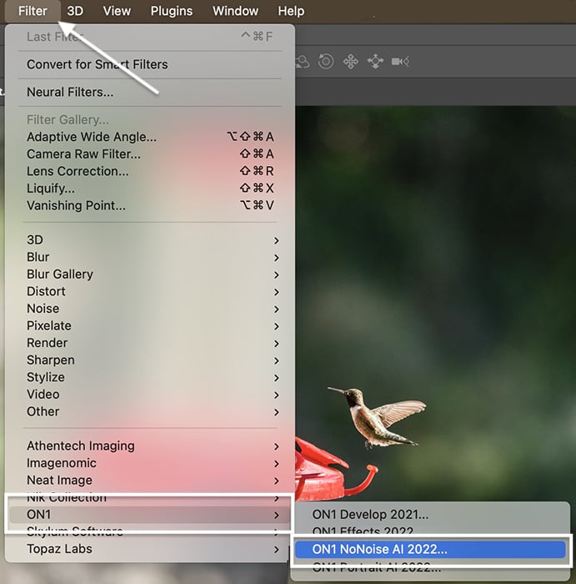The image size is (576, 584).
Task: Expand the Render submenu chevron
Action: click(x=277, y=343)
